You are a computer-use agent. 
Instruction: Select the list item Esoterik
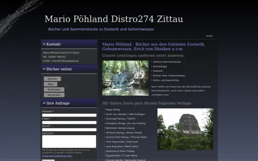pyautogui.click(x=158, y=71)
